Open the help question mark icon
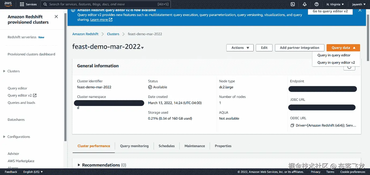 [317, 4]
